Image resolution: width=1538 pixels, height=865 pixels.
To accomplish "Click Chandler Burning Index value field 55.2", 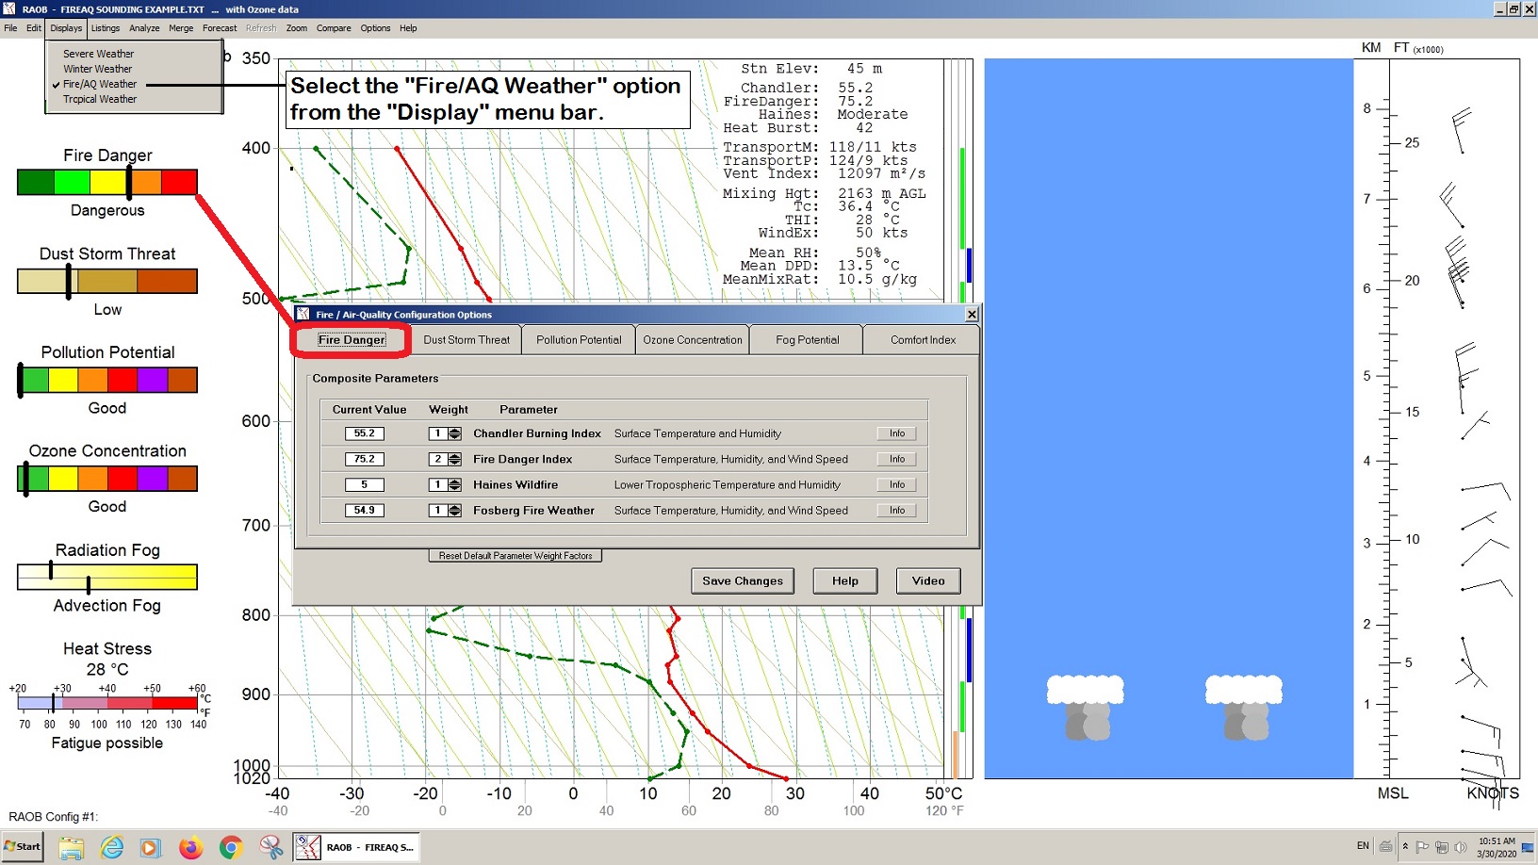I will (x=365, y=433).
